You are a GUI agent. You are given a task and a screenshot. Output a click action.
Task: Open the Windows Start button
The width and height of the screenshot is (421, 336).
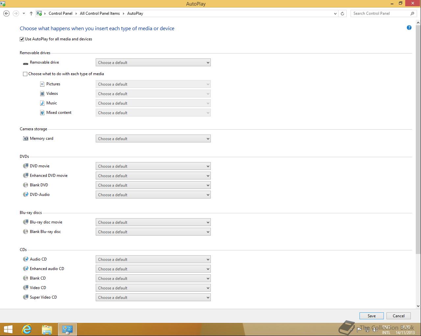(8, 329)
